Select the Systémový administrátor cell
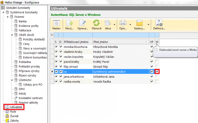Image resolution: width=198 pixels, height=123 pixels. point(121,72)
